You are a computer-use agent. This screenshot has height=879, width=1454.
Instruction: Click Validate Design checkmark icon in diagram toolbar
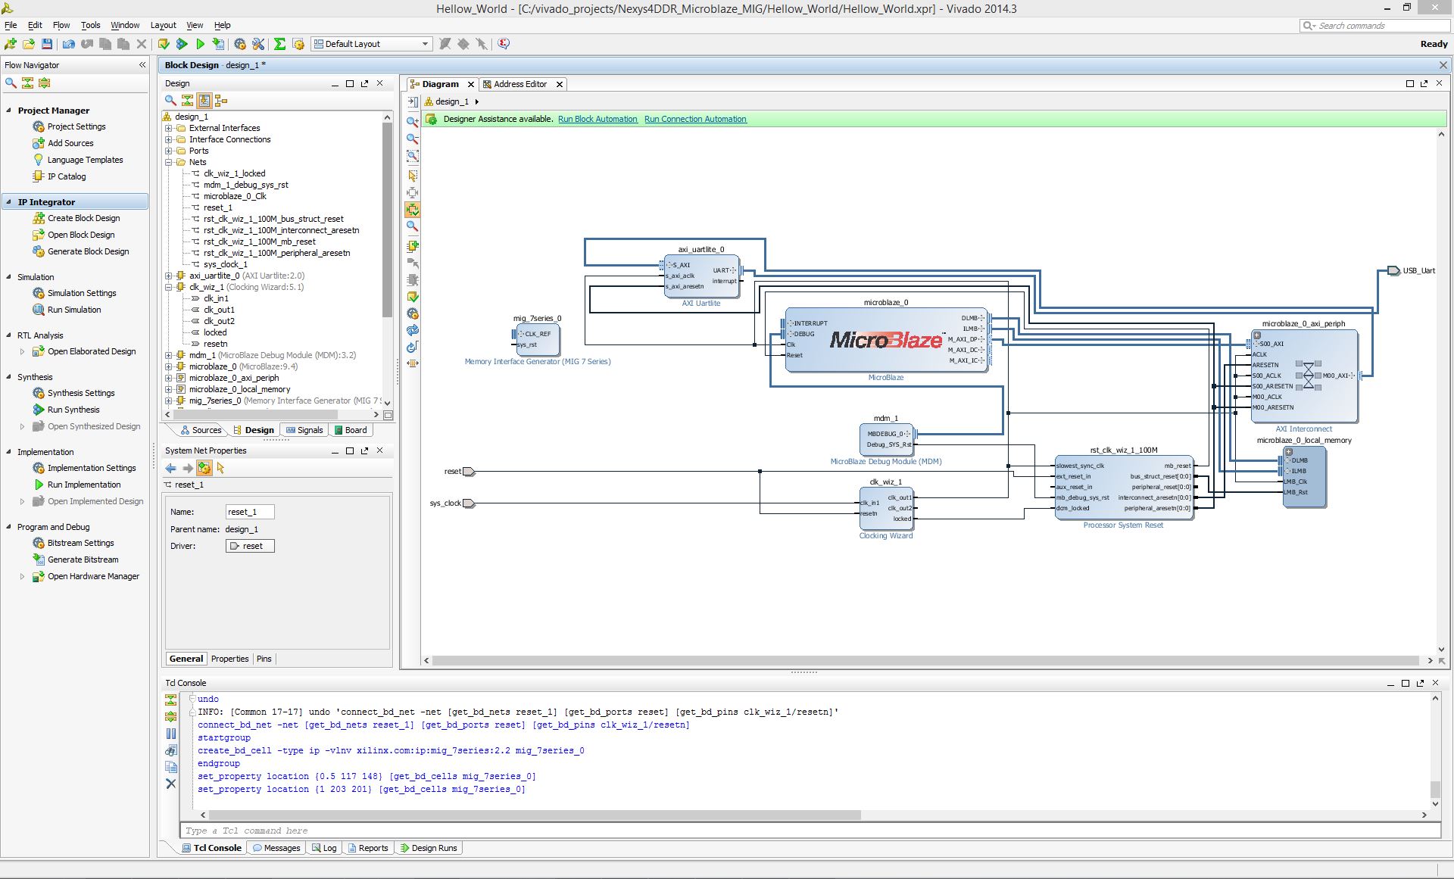[413, 297]
